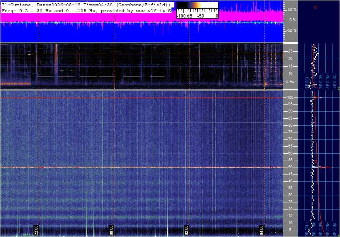
Task: Click the red circle marker near 55 Hz
Action: point(315,162)
